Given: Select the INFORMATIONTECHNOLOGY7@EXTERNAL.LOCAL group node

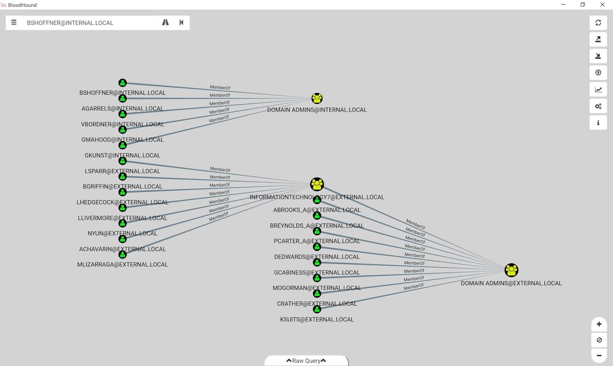Looking at the screenshot, I should point(316,184).
